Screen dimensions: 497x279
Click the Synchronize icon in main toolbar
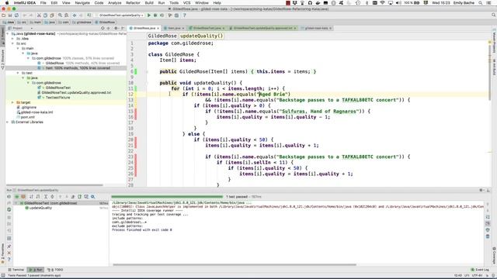pos(16,15)
